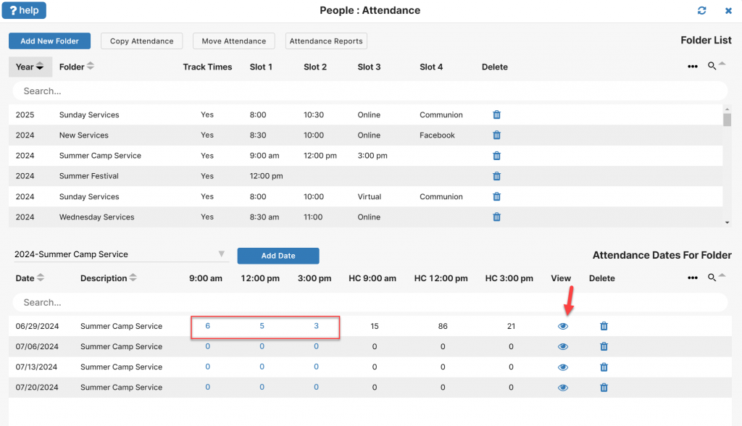This screenshot has width=742, height=426.
Task: Sort attendance dates by Date column
Action: coord(30,278)
